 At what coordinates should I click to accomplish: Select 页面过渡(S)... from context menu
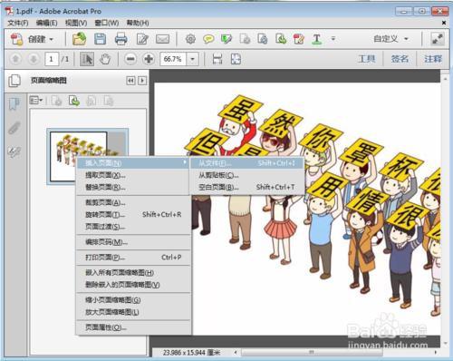pos(133,227)
